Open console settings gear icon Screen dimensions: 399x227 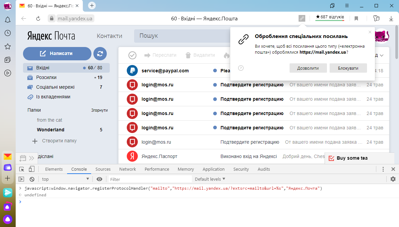393,179
